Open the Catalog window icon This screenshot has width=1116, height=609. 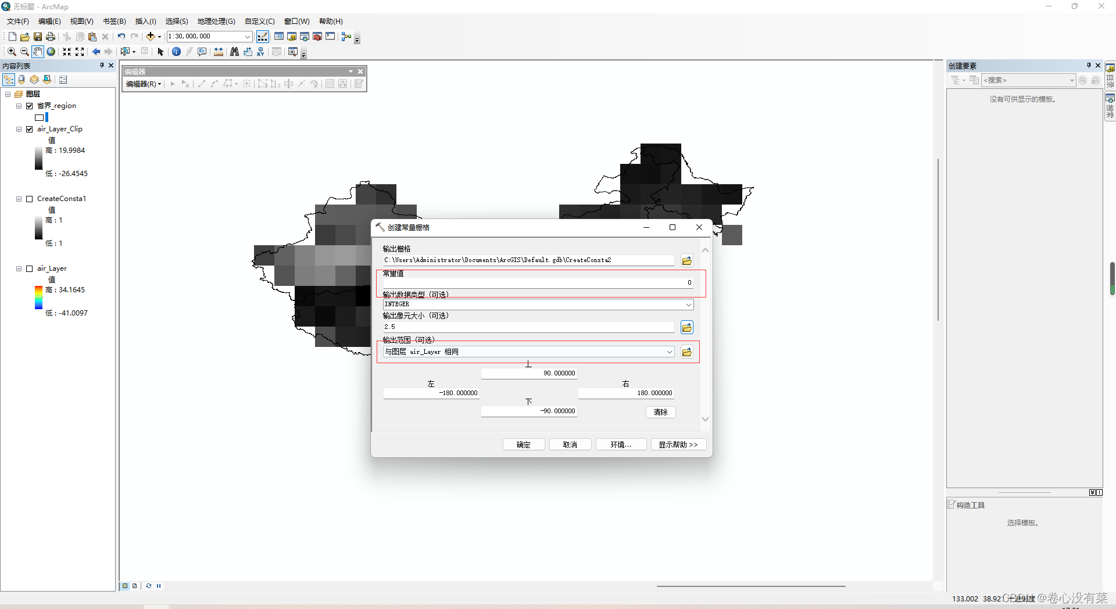coord(292,37)
